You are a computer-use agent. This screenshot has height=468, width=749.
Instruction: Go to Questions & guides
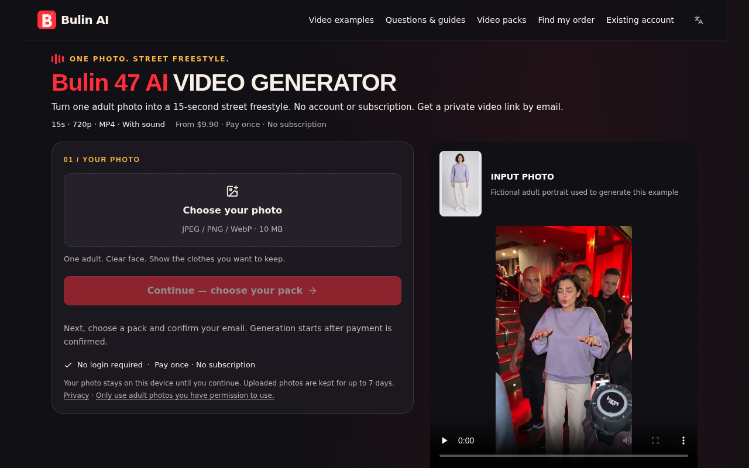coord(425,20)
